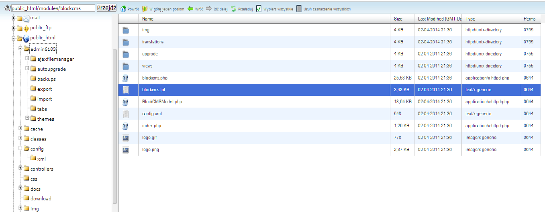Select the file name config.xml
Viewport: 545px width, 212px height.
pyautogui.click(x=151, y=114)
